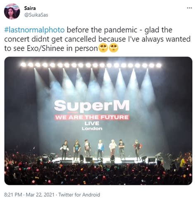
Task: Expand the concert photo attachment
Action: click(x=98, y=121)
